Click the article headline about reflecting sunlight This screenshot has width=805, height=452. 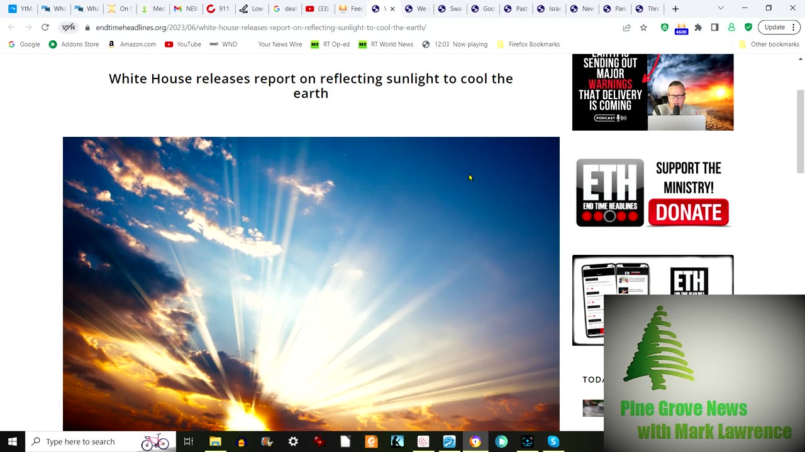[x=311, y=85]
